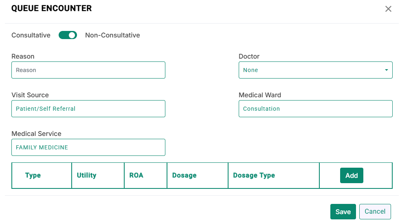Save the queue encounter
Viewport: 400px width, 221px height.
343,212
